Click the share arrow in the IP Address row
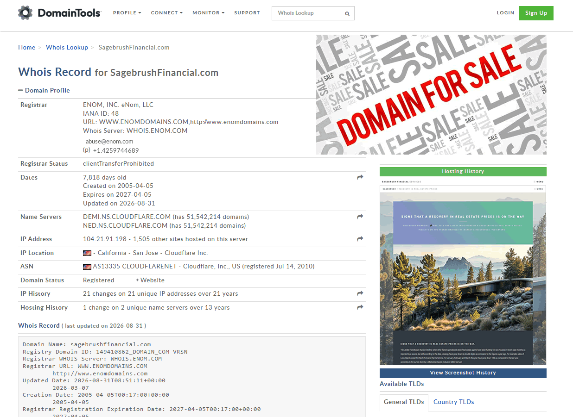Viewport: 573px width, 417px height. (360, 239)
